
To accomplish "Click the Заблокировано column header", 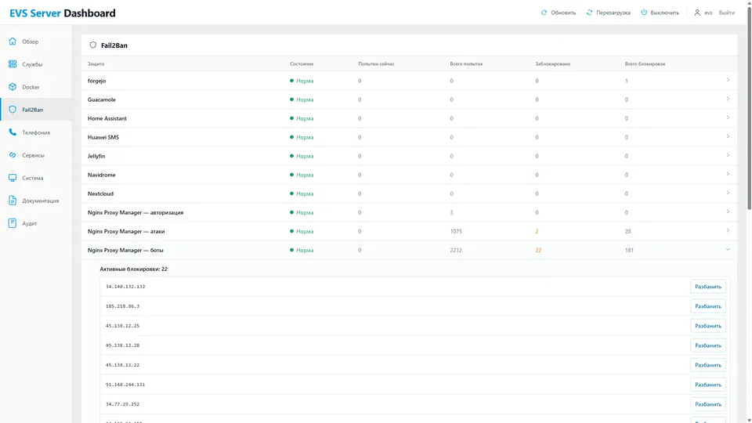I will 553,63.
